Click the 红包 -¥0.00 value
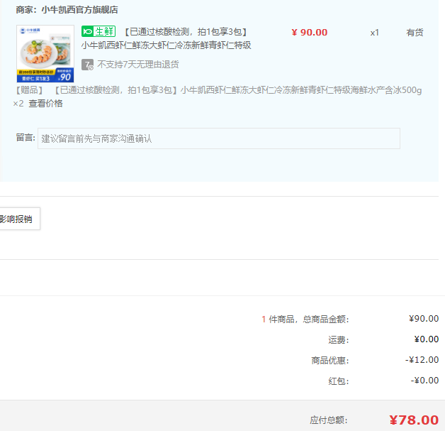 [425, 381]
